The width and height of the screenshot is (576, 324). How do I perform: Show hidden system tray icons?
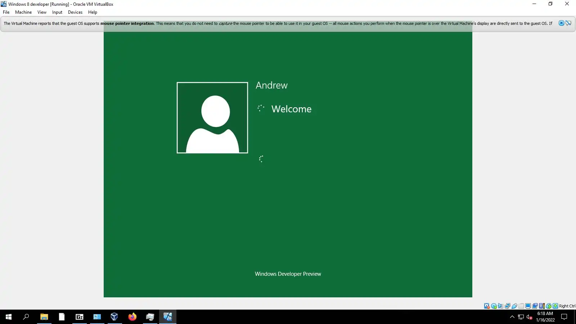[512, 317]
